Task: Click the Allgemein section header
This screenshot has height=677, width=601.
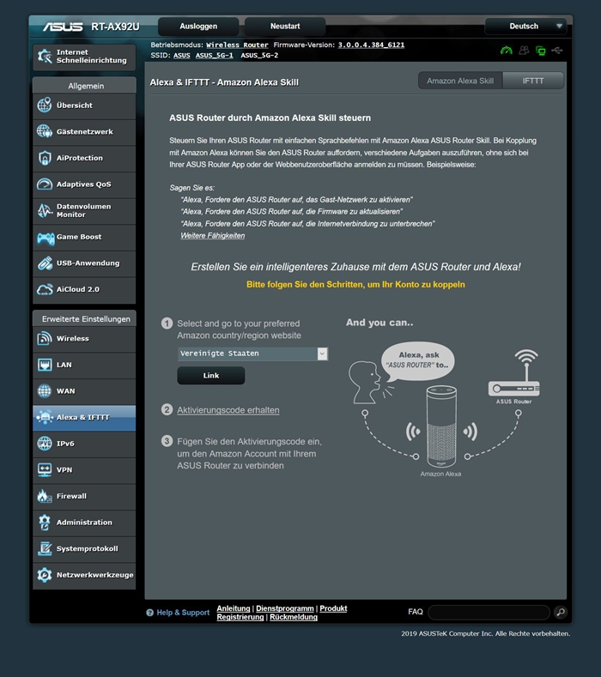Action: click(84, 86)
